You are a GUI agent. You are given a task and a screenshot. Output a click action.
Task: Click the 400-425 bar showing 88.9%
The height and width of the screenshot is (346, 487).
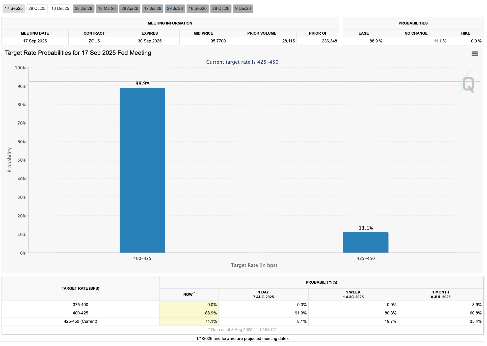pyautogui.click(x=142, y=170)
